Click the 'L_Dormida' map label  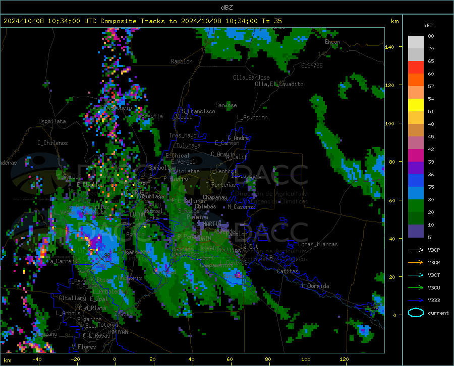(x=315, y=286)
